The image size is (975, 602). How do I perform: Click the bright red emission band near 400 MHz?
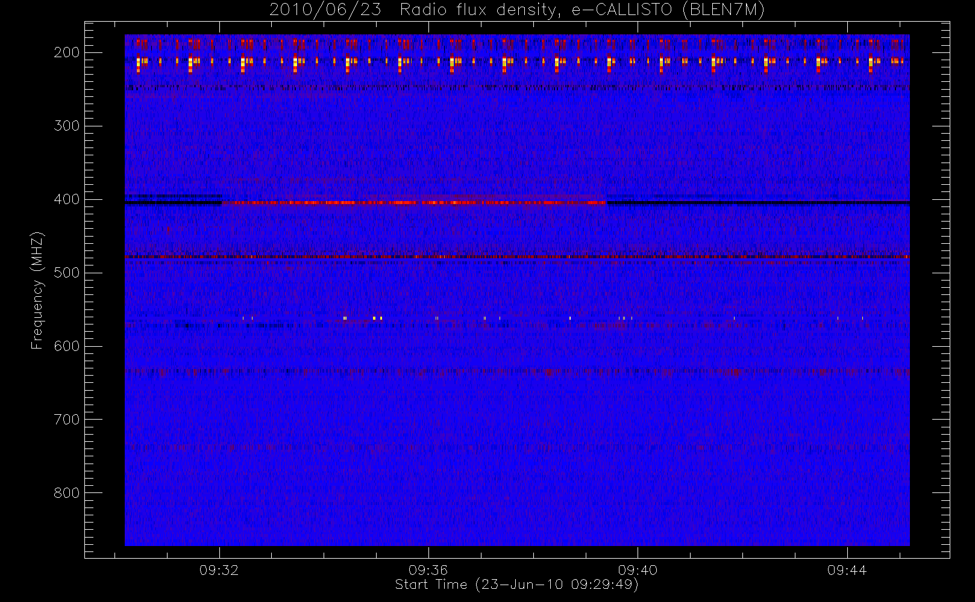413,203
